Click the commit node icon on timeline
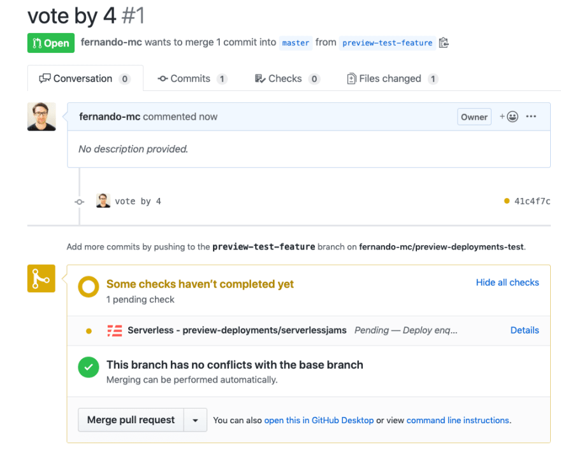 80,202
